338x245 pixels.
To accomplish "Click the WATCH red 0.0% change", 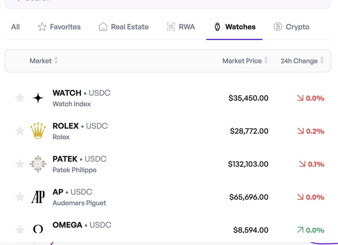I will 311,98.
